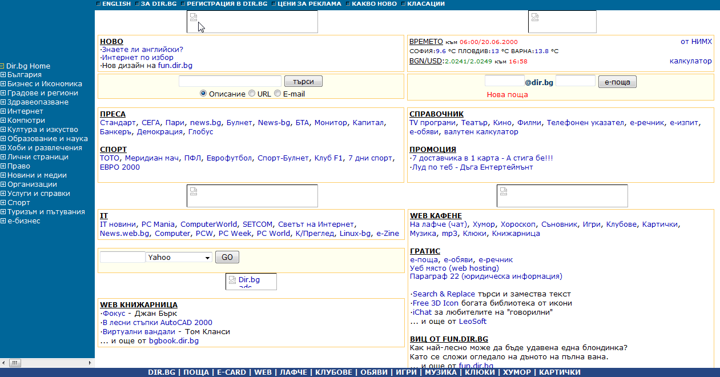Open the TV програми link

(x=433, y=123)
